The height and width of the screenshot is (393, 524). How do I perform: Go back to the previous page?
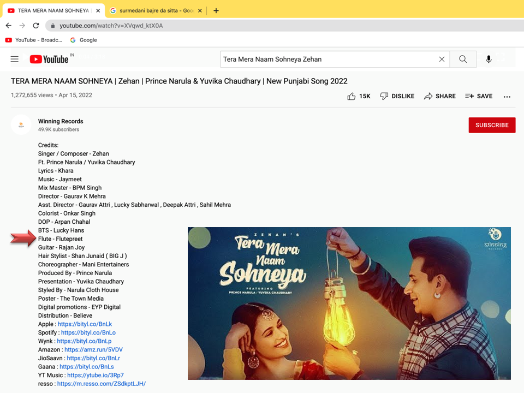tap(9, 26)
